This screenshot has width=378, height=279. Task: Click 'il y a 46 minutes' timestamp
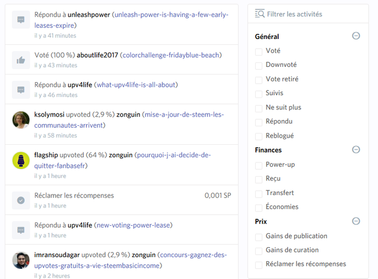tap(56, 95)
